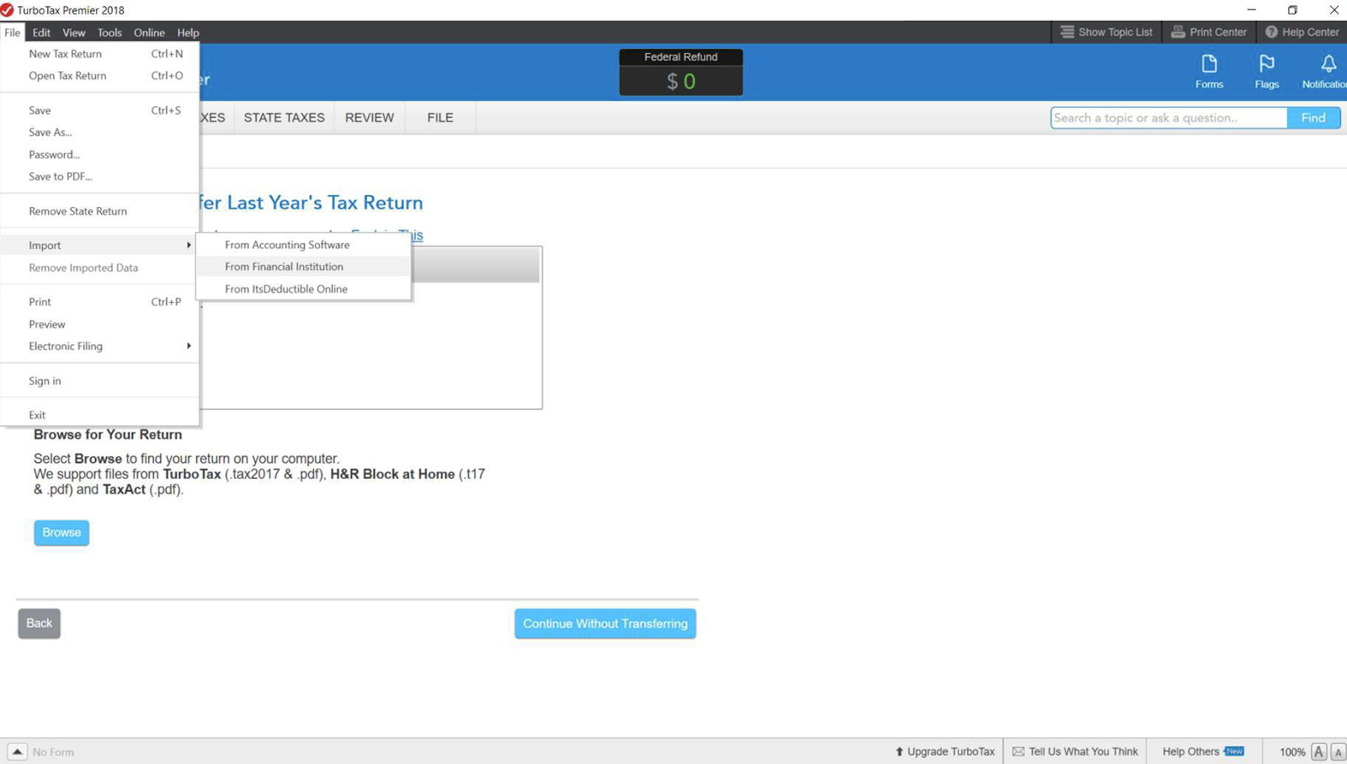Switch to the FILE tab
Screen dimensions: 1347x764
pyautogui.click(x=439, y=118)
